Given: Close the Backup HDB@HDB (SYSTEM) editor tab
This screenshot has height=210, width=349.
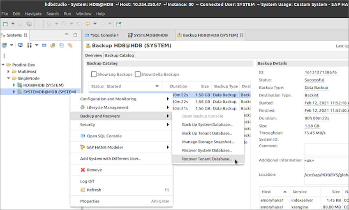Looking at the screenshot, I should pos(242,35).
